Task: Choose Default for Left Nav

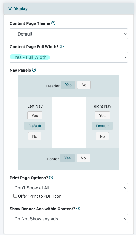Action: click(x=35, y=126)
